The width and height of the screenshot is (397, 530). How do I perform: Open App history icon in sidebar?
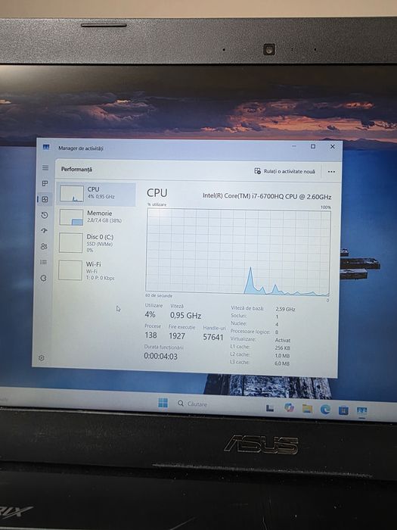45,215
